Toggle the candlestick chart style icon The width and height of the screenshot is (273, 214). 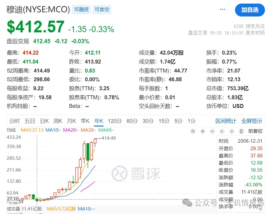[241, 131]
